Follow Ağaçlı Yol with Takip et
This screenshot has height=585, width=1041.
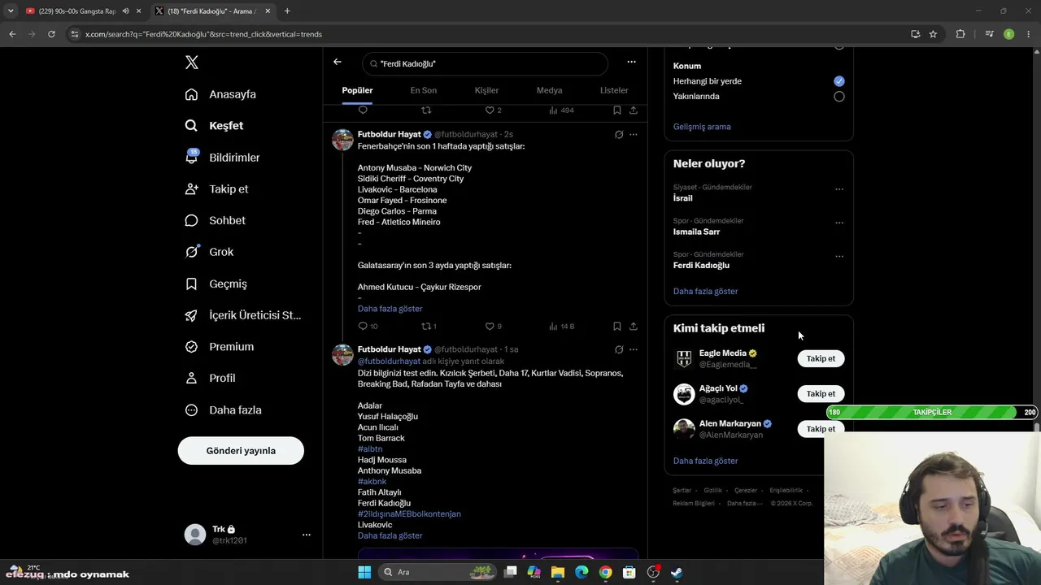(821, 394)
